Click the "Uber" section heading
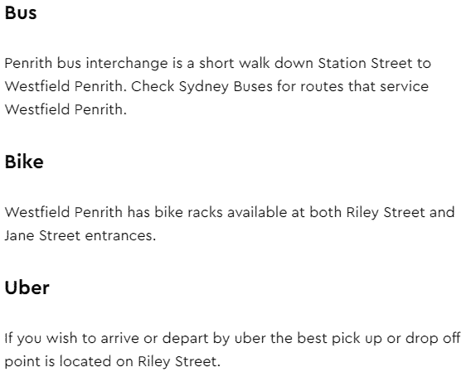Image resolution: width=466 pixels, height=372 pixels. pyautogui.click(x=27, y=287)
